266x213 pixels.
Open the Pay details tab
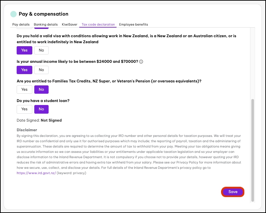(21, 24)
